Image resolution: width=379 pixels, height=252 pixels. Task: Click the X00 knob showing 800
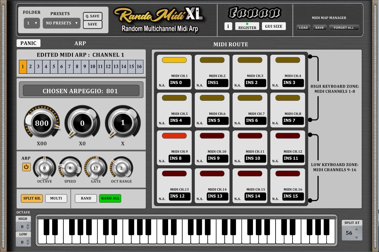point(42,123)
